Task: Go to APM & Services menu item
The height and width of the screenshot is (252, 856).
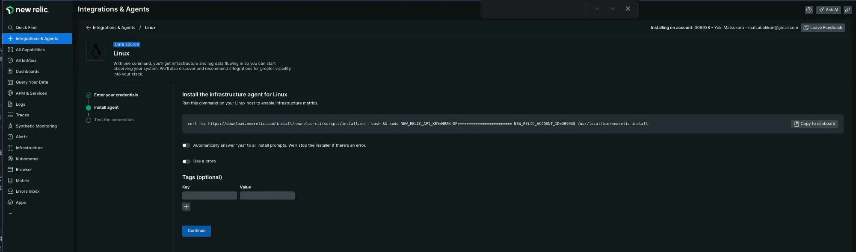Action: click(x=31, y=93)
